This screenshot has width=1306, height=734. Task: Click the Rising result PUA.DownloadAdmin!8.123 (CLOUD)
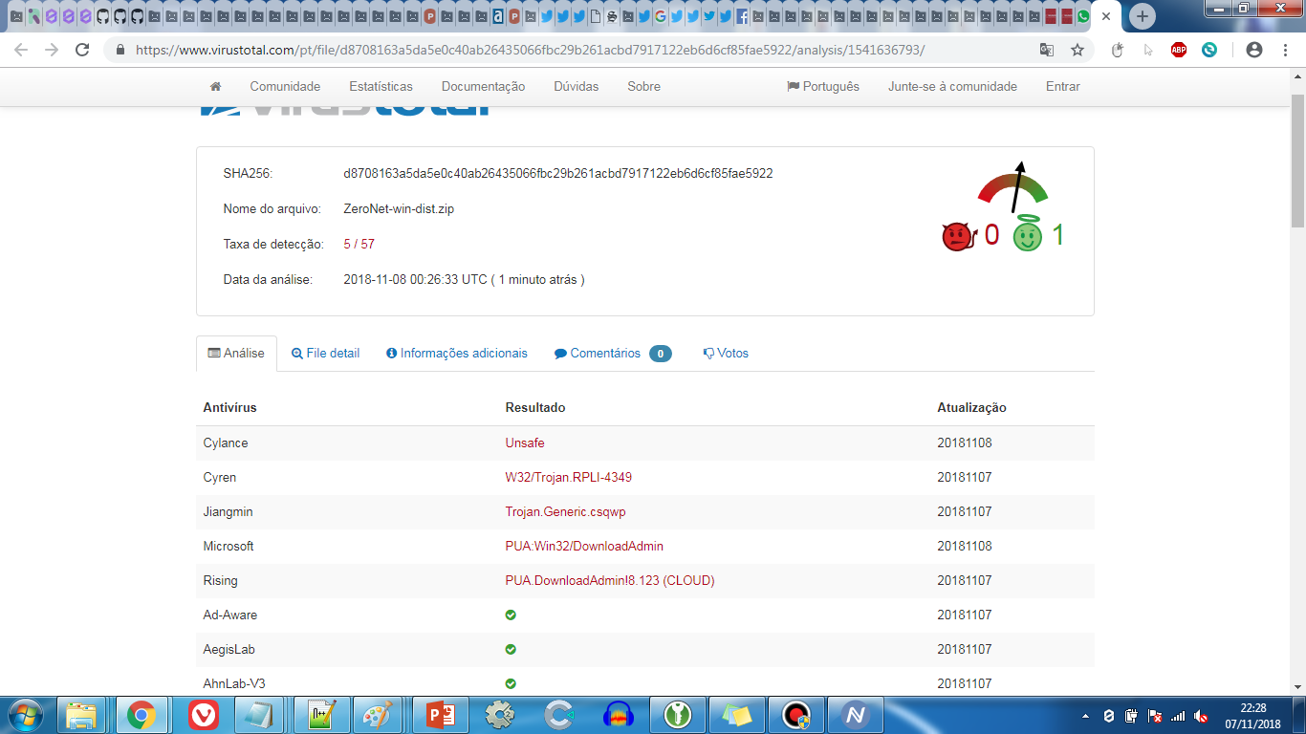(610, 581)
